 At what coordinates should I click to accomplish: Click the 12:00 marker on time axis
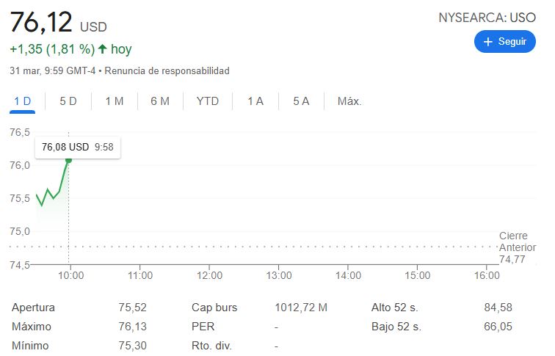click(209, 275)
